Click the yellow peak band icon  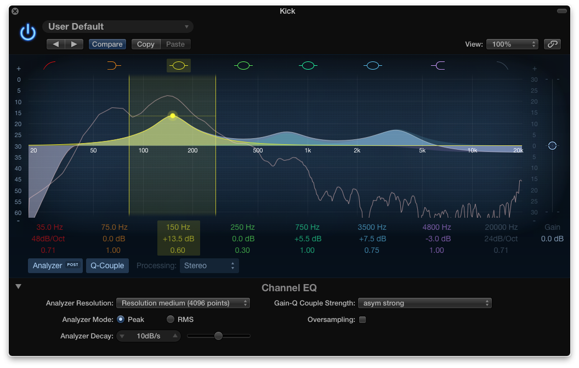pyautogui.click(x=178, y=65)
